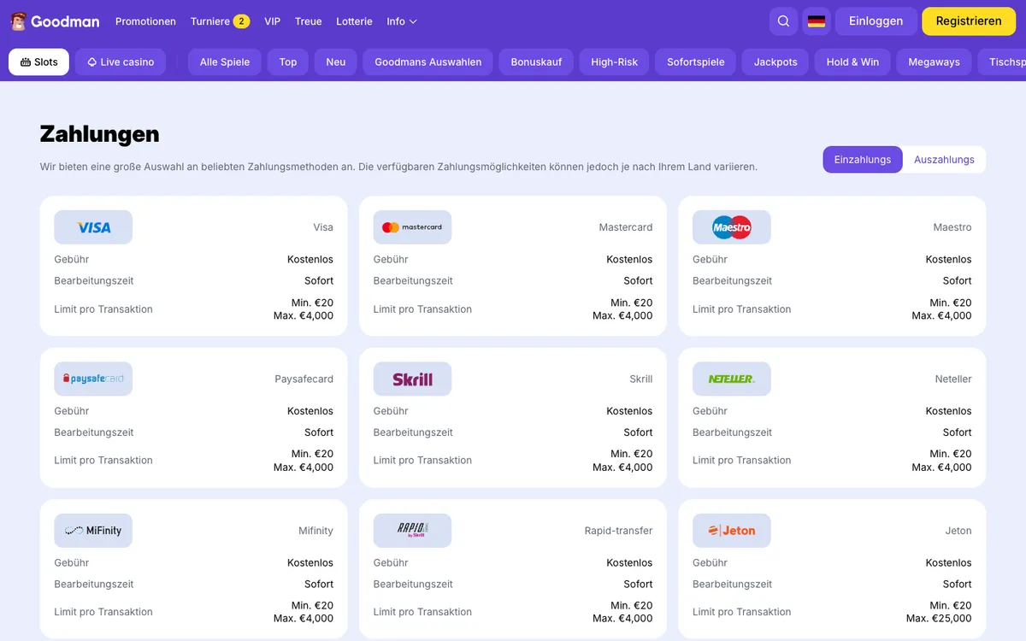Image resolution: width=1026 pixels, height=641 pixels.
Task: Click the Goodman logo
Action: [x=55, y=21]
